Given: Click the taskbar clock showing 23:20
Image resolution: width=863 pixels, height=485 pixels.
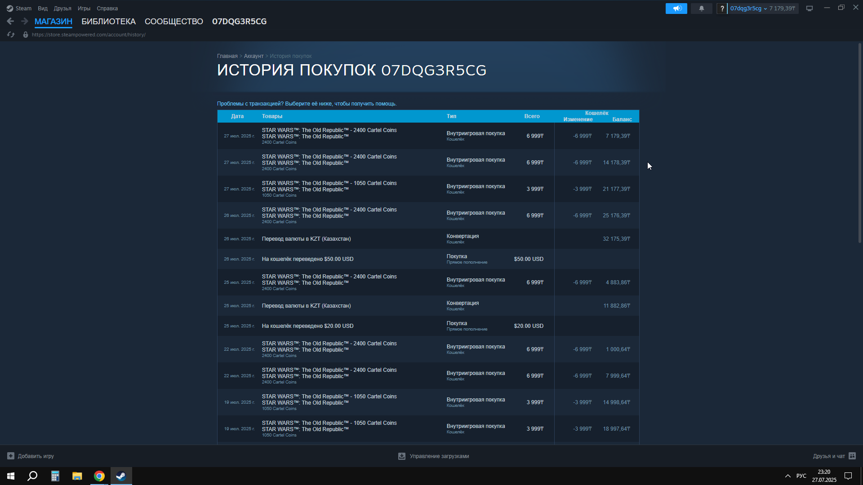Looking at the screenshot, I should click(x=824, y=476).
